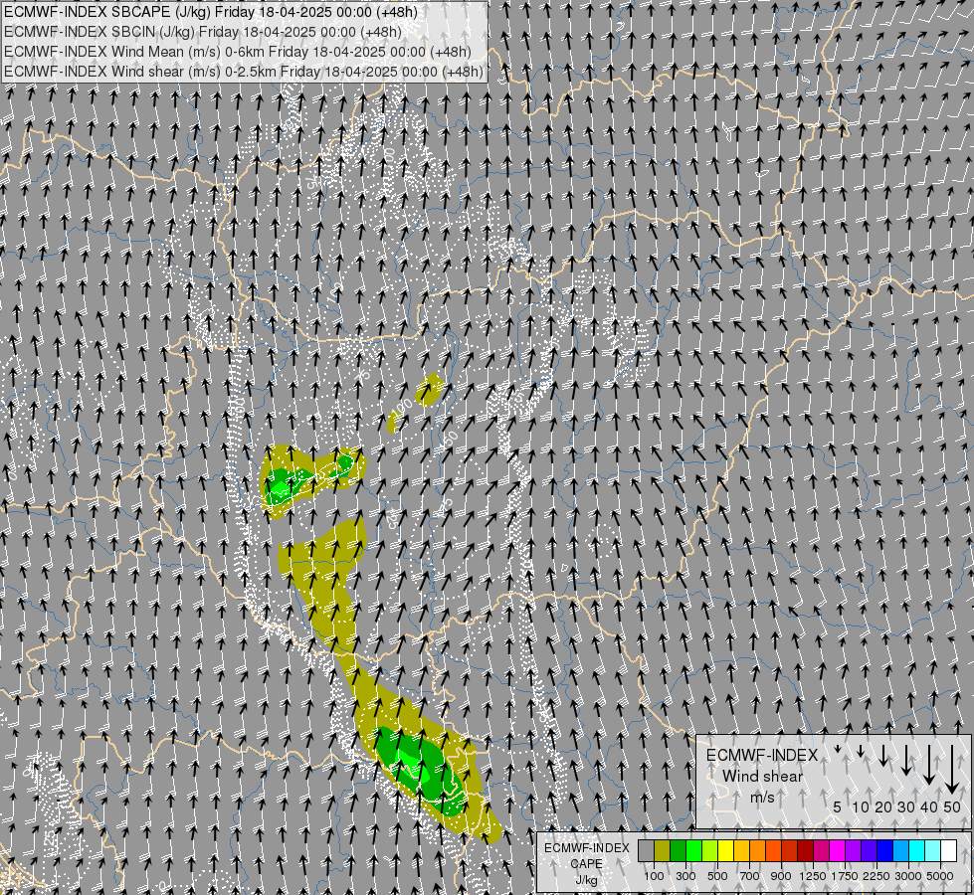The width and height of the screenshot is (974, 895).
Task: Click the '1250' CAPE scale label
Action: (813, 876)
